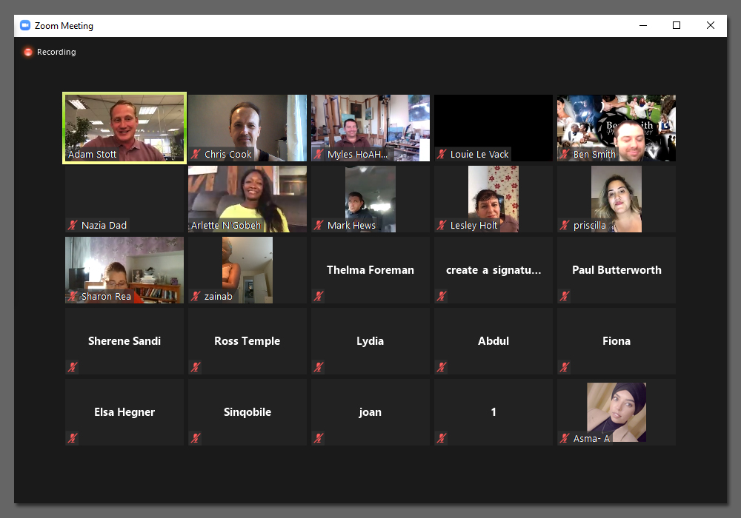Click muted mic icon on Asma- A

click(x=564, y=438)
